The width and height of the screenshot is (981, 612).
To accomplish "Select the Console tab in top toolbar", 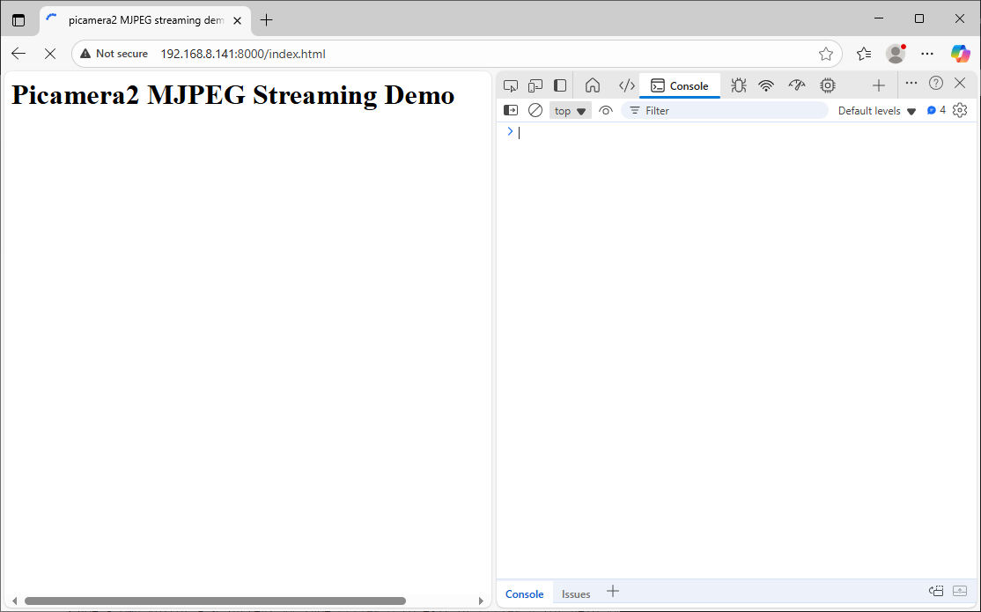I will 680,85.
